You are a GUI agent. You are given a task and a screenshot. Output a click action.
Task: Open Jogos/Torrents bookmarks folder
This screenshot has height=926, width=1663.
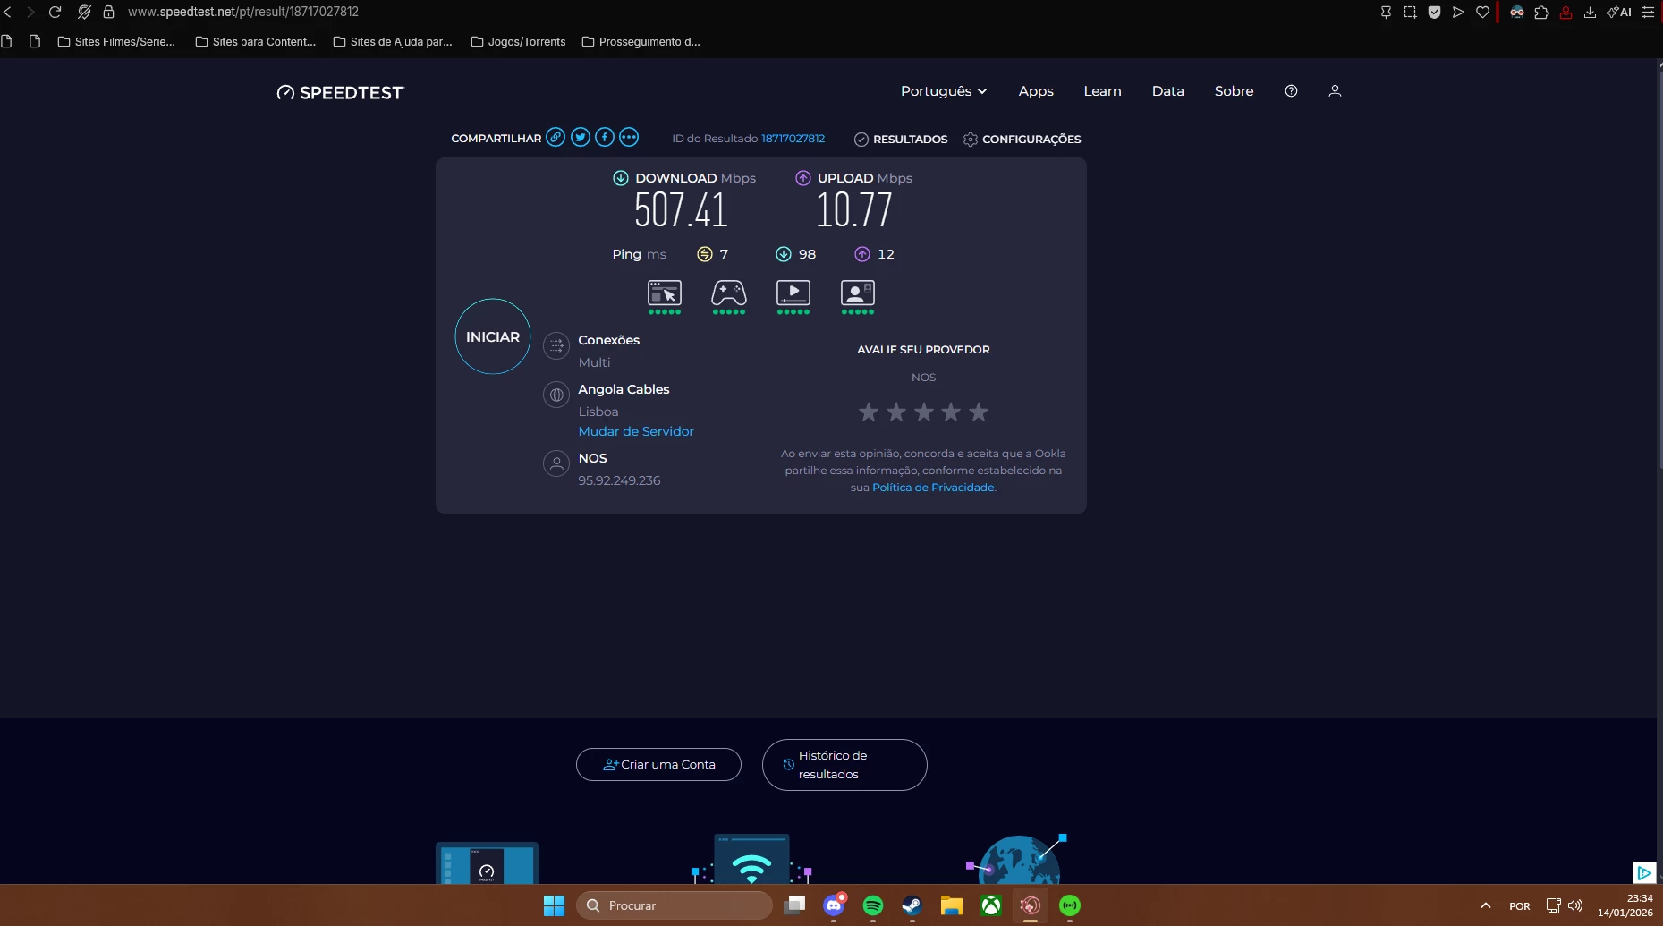click(x=518, y=42)
